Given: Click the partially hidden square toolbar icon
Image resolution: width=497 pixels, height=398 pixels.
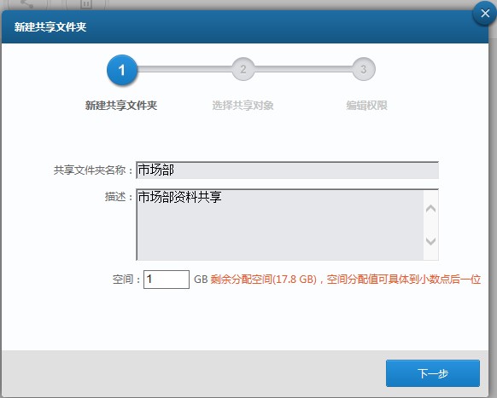Looking at the screenshot, I should (x=85, y=4).
